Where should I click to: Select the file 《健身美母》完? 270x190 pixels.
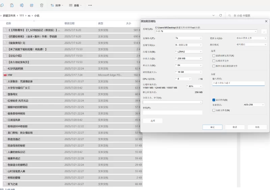point(73,43)
